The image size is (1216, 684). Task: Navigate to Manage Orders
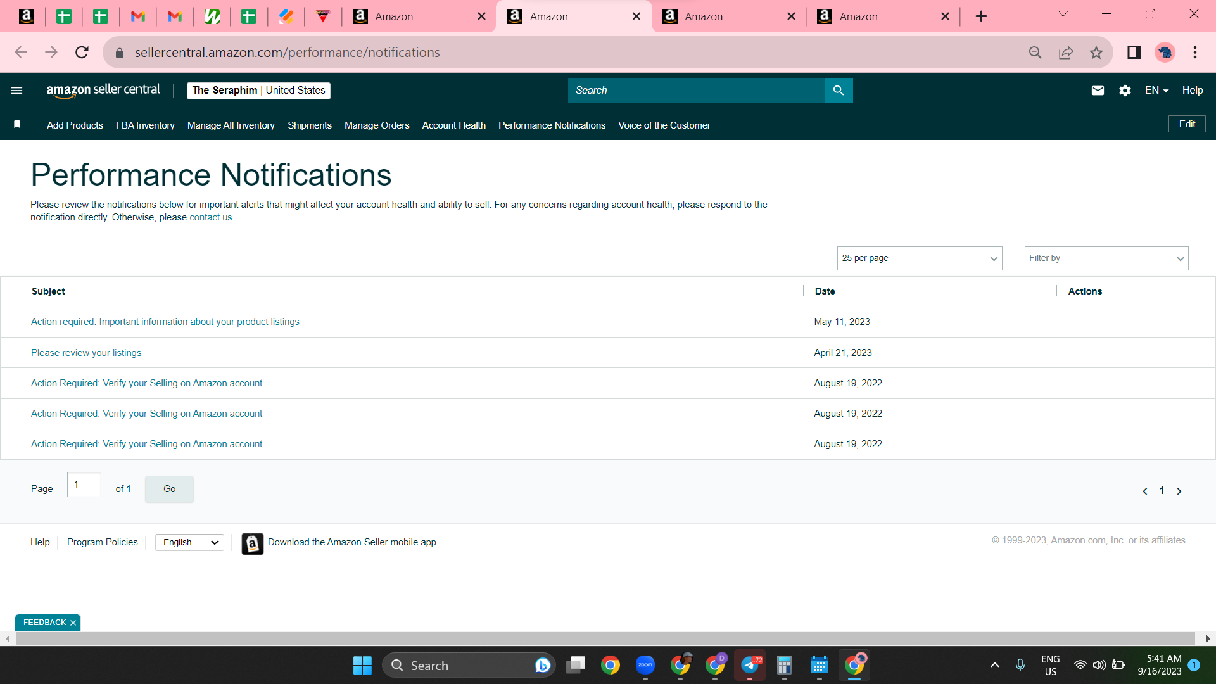pos(377,125)
